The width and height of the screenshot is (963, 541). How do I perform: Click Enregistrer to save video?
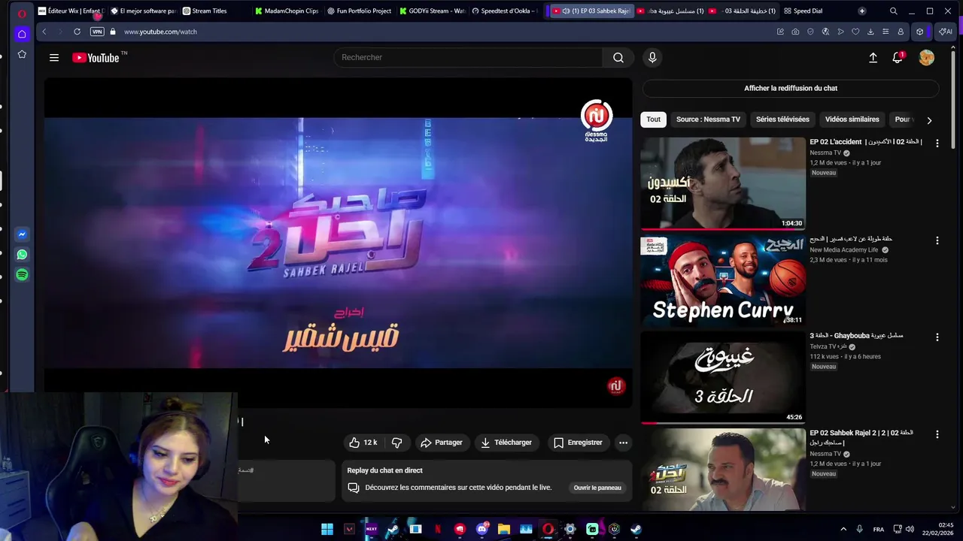pyautogui.click(x=578, y=443)
